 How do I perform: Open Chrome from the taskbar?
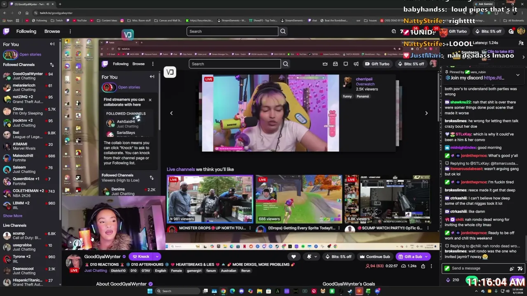click(x=223, y=291)
